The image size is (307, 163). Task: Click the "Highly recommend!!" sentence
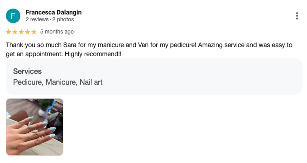coord(93,54)
